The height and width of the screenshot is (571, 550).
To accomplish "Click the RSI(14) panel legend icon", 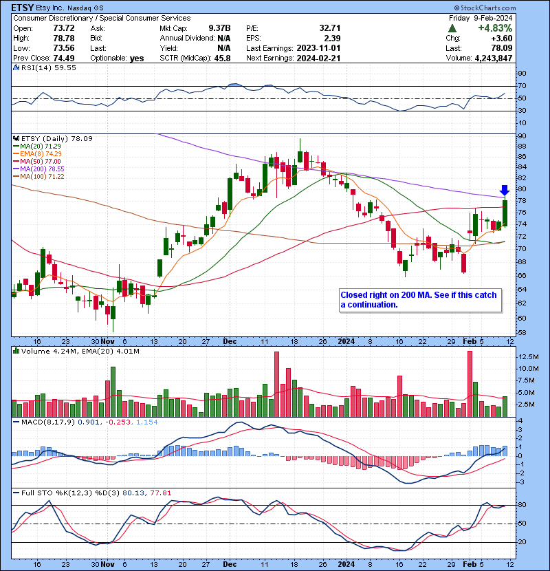I will tap(16, 67).
